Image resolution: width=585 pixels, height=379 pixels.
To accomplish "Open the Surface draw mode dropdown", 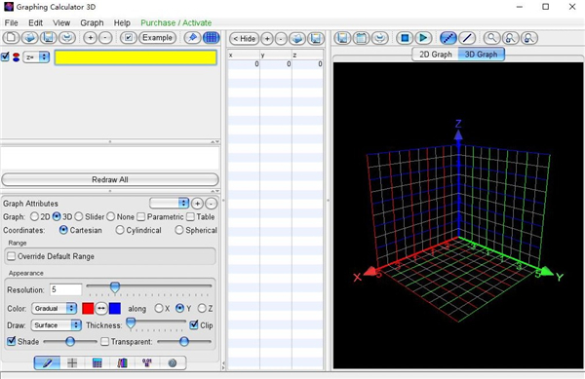I will point(56,325).
